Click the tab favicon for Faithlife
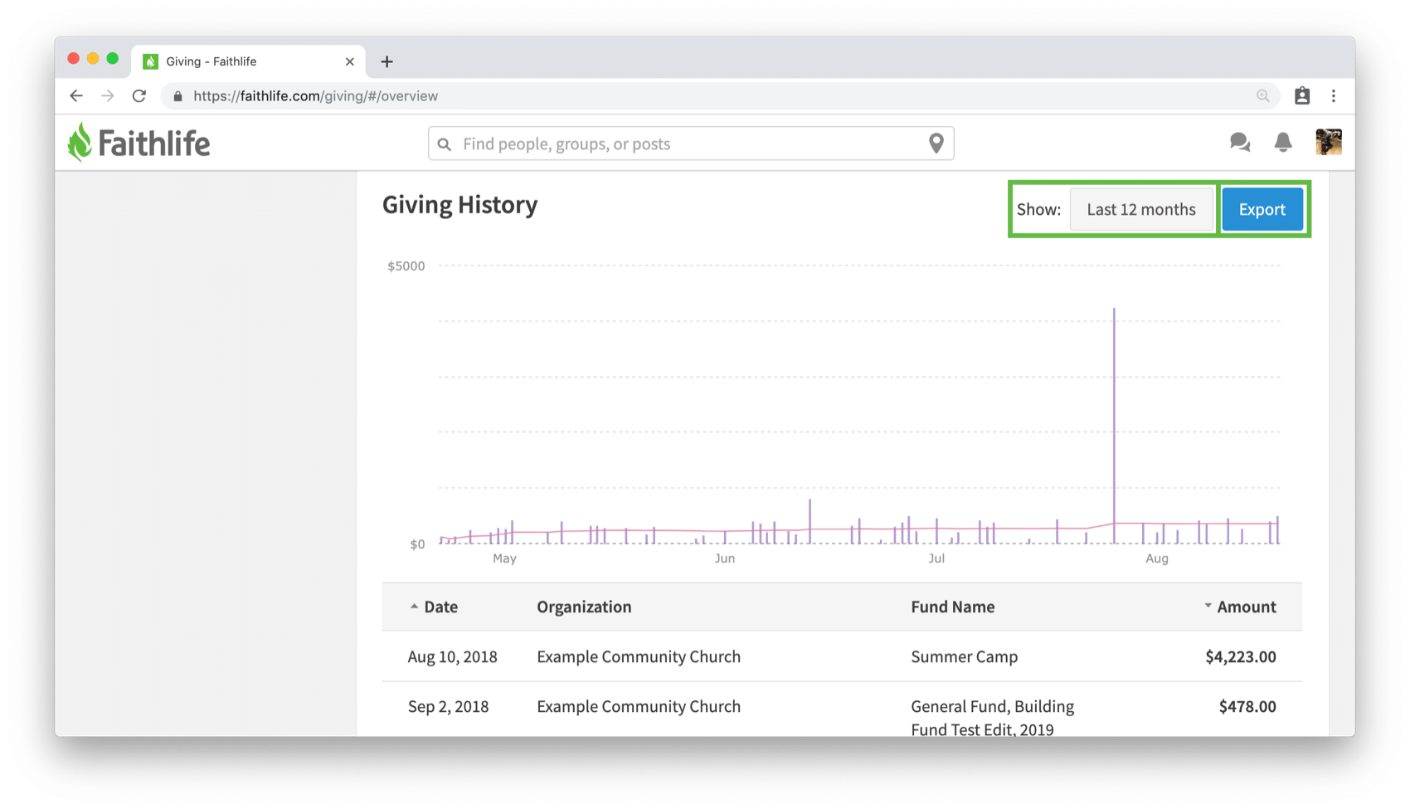1410x809 pixels. 150,61
